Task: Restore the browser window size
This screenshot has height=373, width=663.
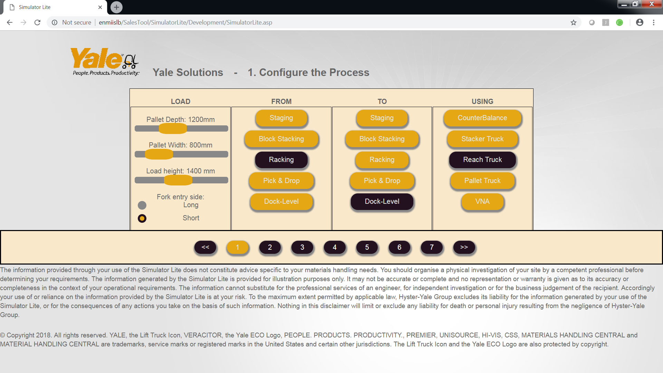Action: pyautogui.click(x=635, y=4)
